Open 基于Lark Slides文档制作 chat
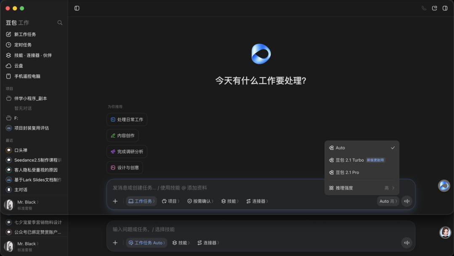Screen dimensions: 454x256 click(x=34, y=180)
